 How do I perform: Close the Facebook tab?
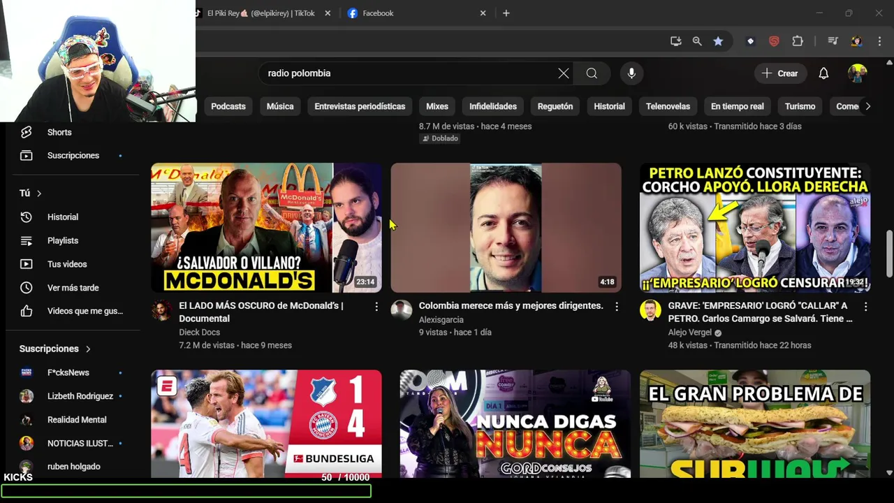[483, 13]
